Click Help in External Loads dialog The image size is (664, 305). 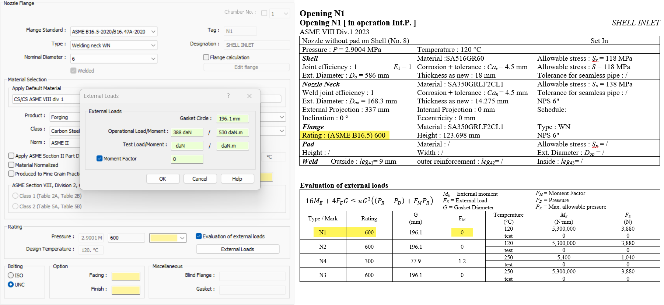tap(237, 178)
